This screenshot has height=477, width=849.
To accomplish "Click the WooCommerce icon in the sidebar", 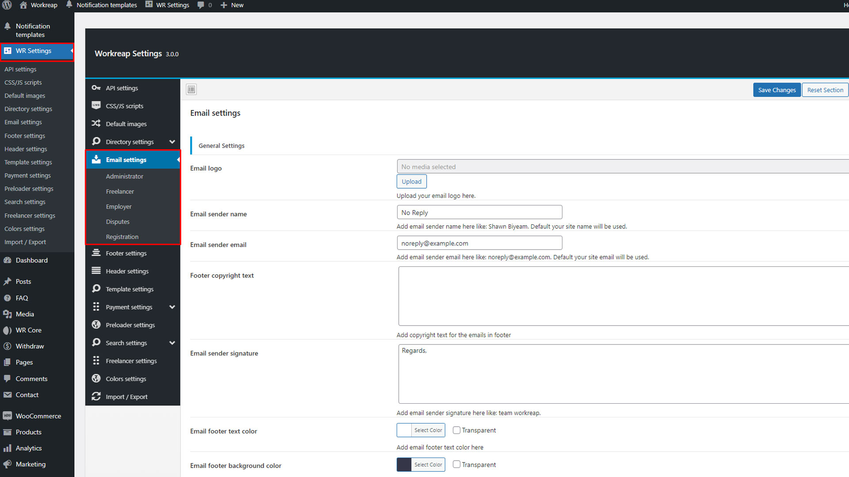I will coord(7,416).
